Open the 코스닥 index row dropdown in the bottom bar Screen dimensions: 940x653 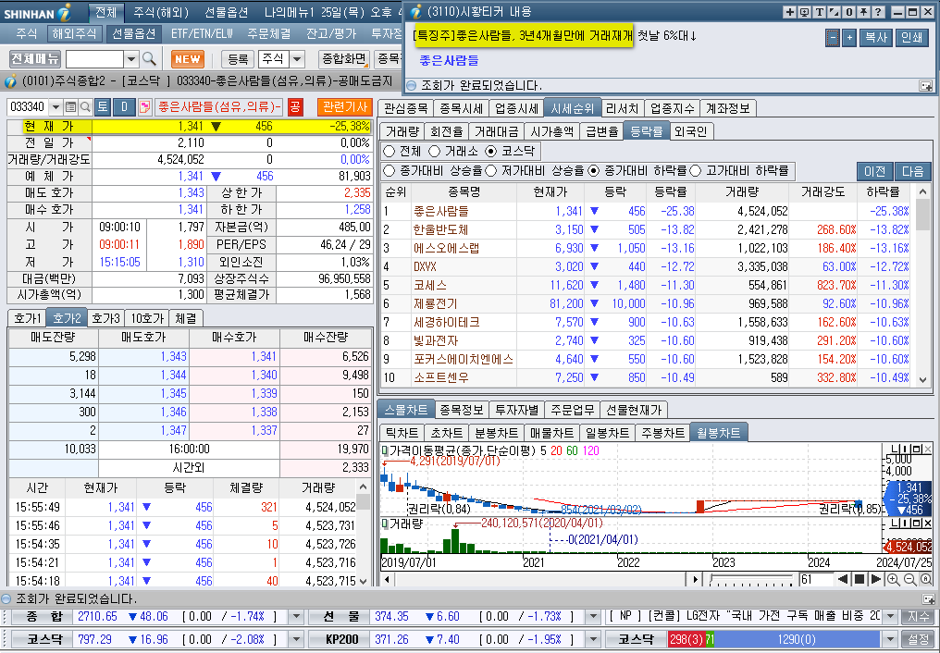[x=296, y=639]
